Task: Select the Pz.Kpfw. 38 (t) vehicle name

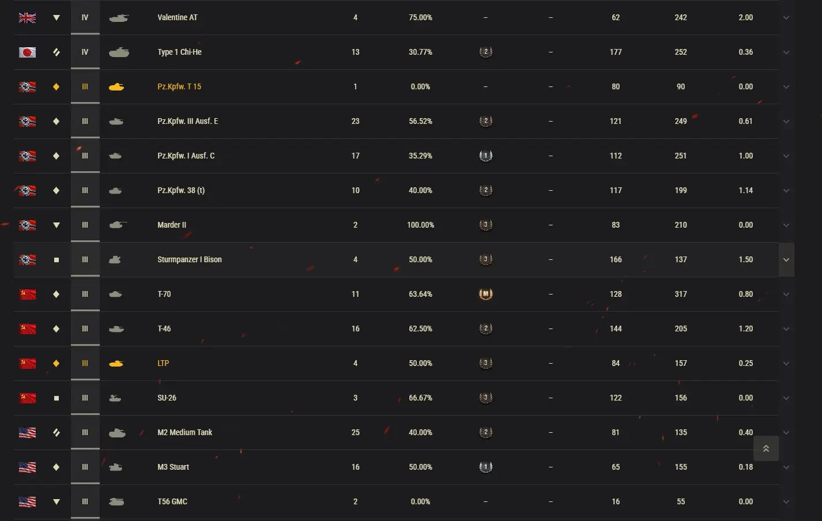Action: pyautogui.click(x=181, y=190)
